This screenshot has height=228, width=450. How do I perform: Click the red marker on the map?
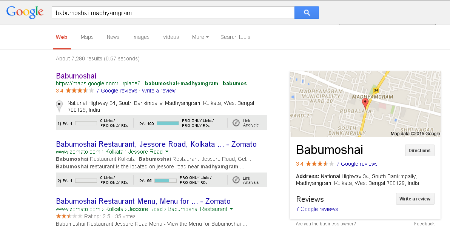pyautogui.click(x=365, y=103)
